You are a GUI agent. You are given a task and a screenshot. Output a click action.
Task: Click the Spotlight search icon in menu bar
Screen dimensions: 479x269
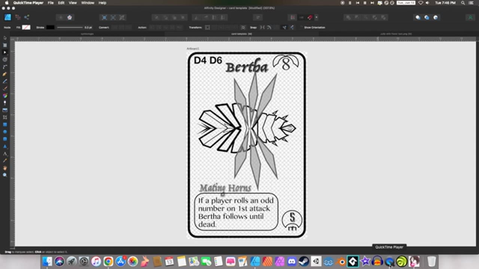click(x=463, y=3)
